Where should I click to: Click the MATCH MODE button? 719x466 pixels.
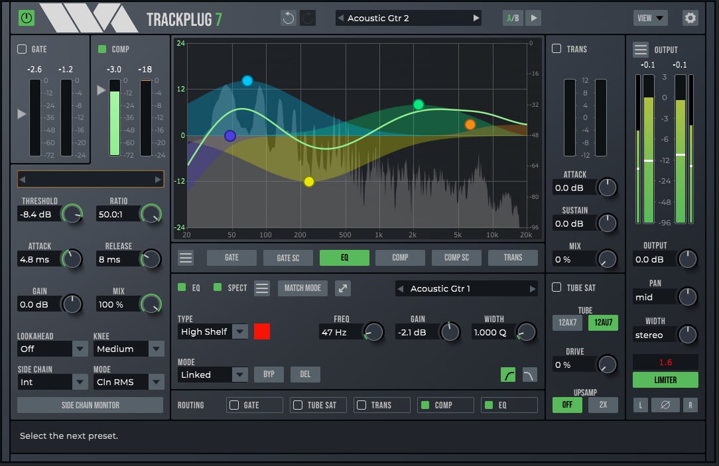(x=302, y=288)
